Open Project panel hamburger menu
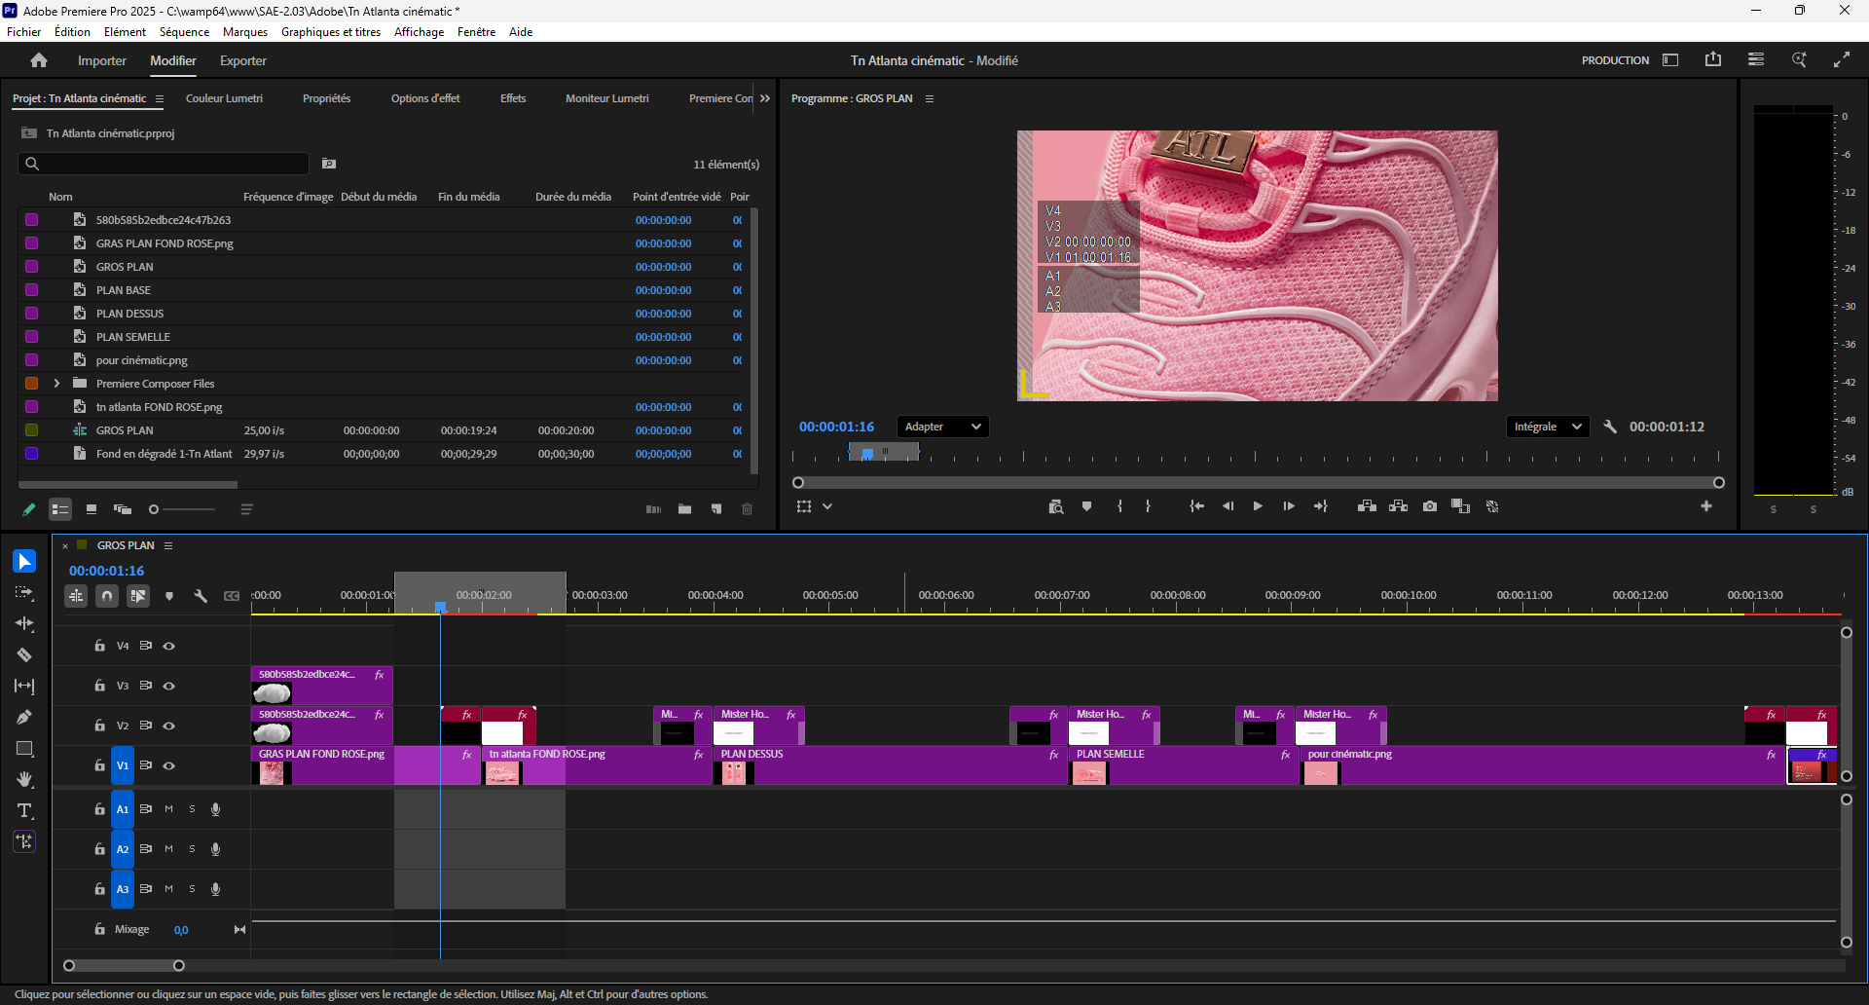Viewport: 1869px width, 1005px height. [x=160, y=99]
